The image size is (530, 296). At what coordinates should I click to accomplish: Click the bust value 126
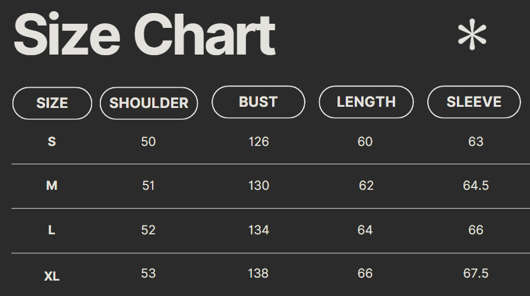(258, 142)
